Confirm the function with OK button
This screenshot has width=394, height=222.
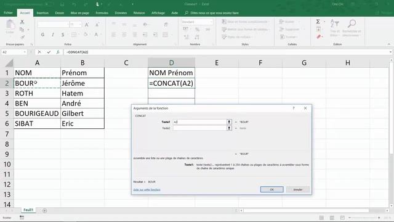tap(271, 189)
